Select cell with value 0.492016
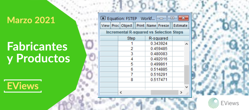 (x=159, y=59)
